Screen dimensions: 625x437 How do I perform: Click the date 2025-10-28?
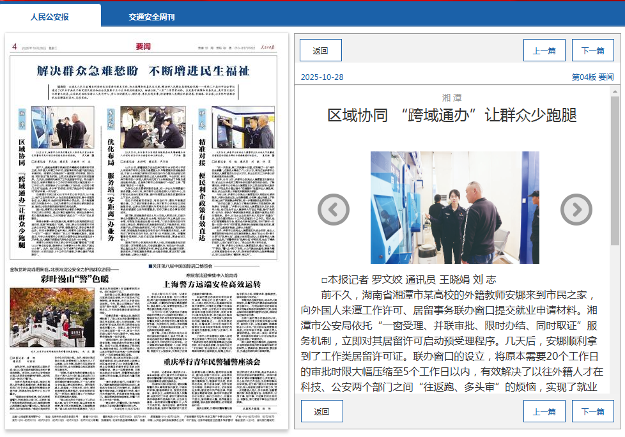322,77
